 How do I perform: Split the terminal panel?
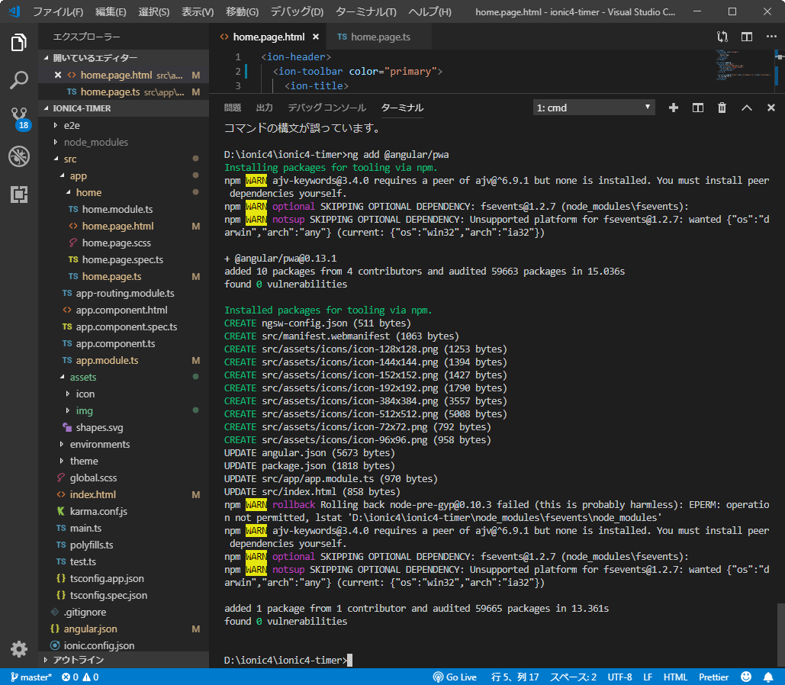[x=698, y=108]
